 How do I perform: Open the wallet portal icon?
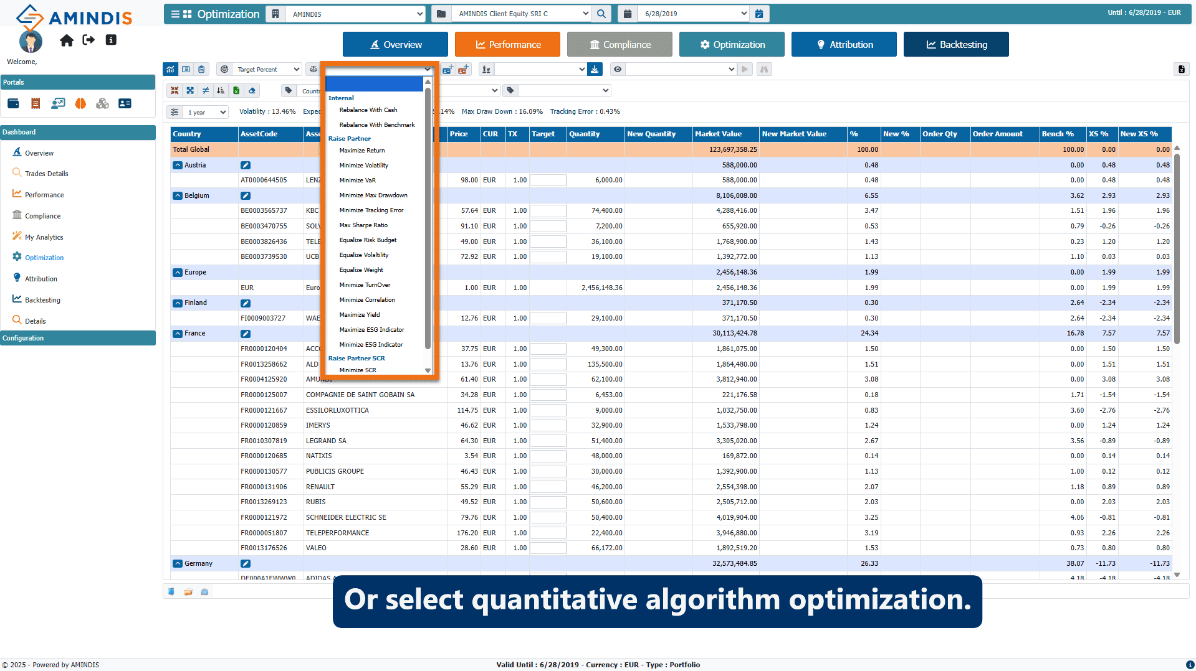point(13,103)
